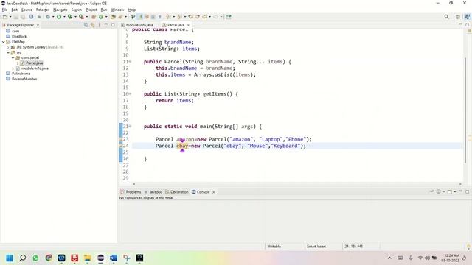Click the editor horizontal scrollbar

297,184
